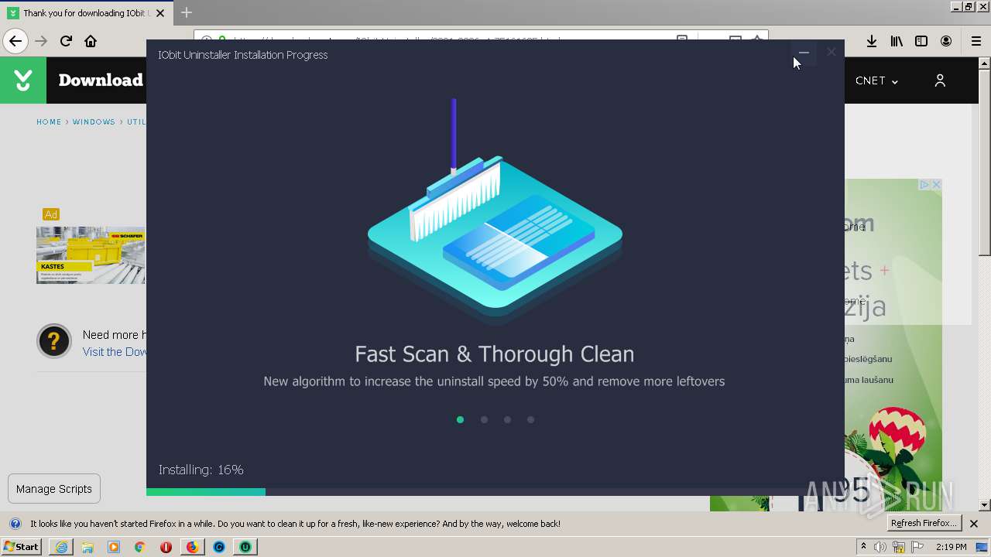The width and height of the screenshot is (991, 557).
Task: Switch to IObit Uninstaller taskbar icon
Action: 245,547
